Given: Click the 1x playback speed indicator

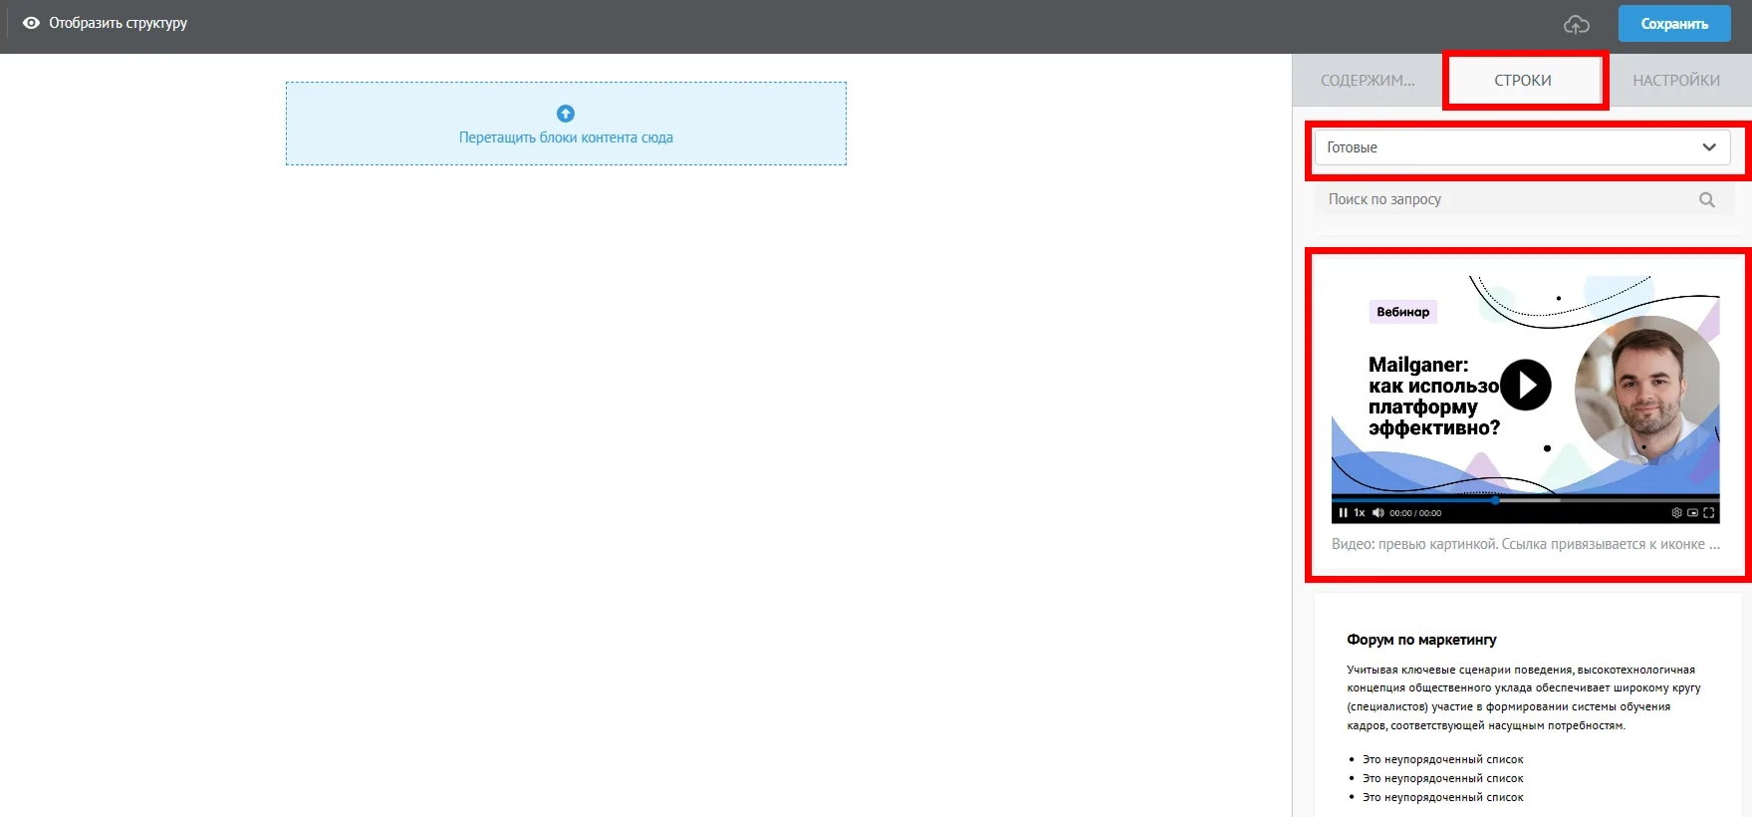Looking at the screenshot, I should (x=1360, y=513).
